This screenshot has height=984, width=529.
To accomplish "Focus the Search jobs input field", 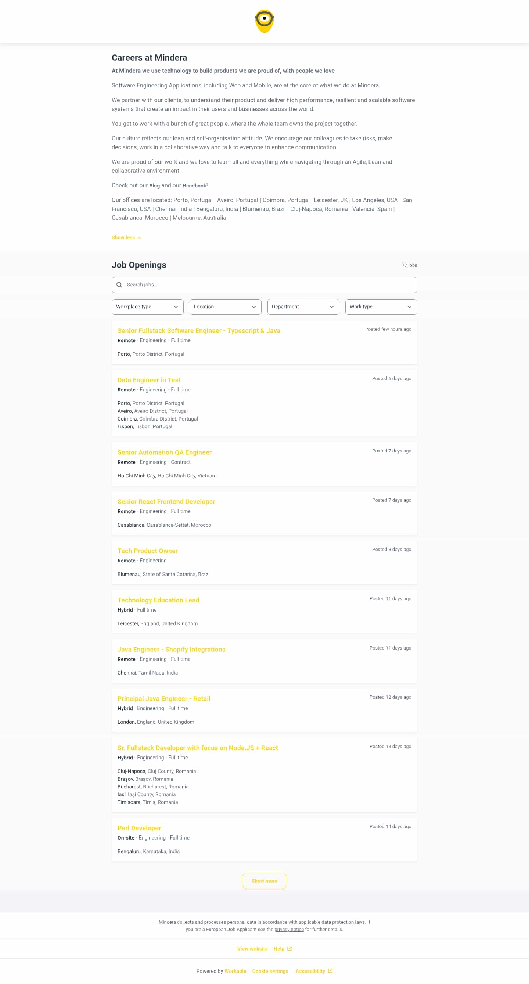I will [264, 285].
